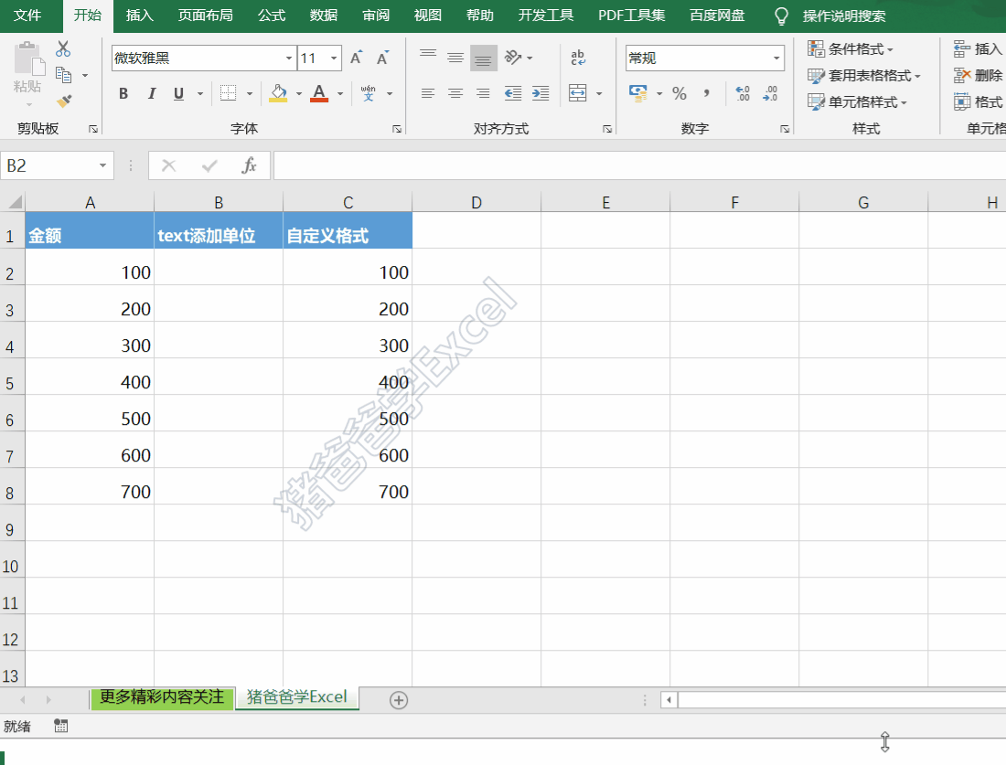This screenshot has width=1006, height=765.
Task: Click the Borders icon
Action: [229, 93]
